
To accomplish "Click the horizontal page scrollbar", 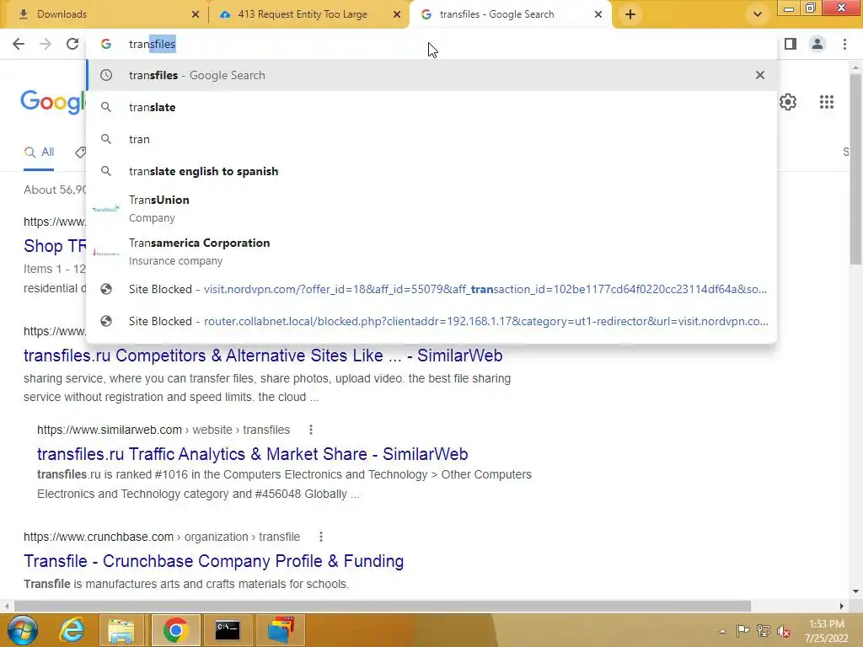I will (382, 607).
